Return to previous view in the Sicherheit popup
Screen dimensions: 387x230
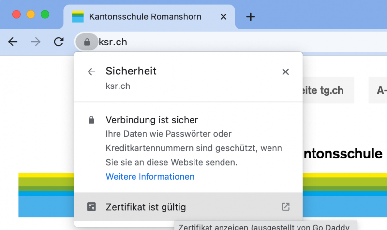[91, 72]
